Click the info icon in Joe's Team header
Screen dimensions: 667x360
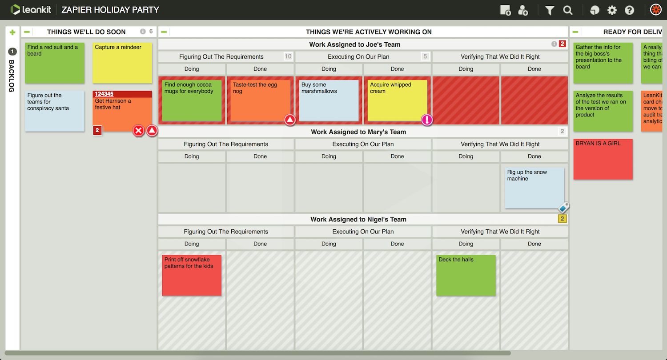[x=554, y=44]
